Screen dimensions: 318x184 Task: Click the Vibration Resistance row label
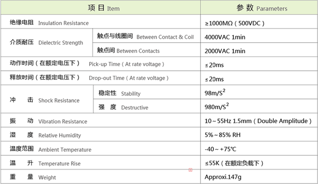tap(49, 121)
